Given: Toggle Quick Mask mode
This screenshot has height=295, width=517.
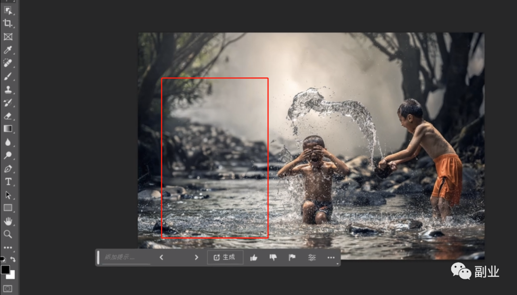Looking at the screenshot, I should (x=8, y=288).
